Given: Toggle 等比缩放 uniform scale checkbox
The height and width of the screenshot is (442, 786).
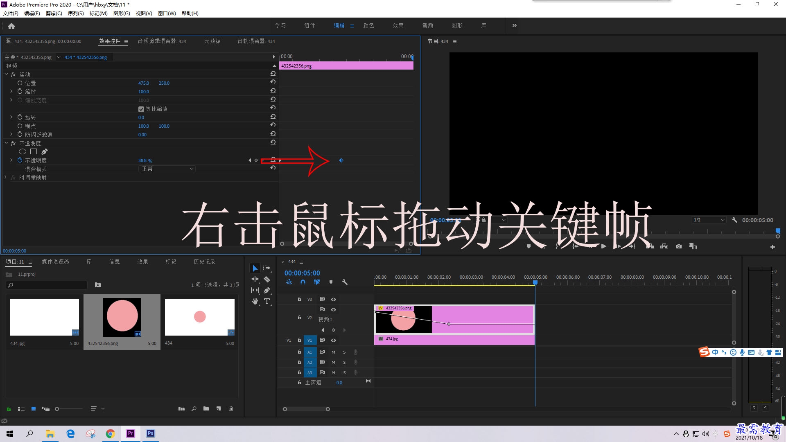Looking at the screenshot, I should tap(141, 109).
